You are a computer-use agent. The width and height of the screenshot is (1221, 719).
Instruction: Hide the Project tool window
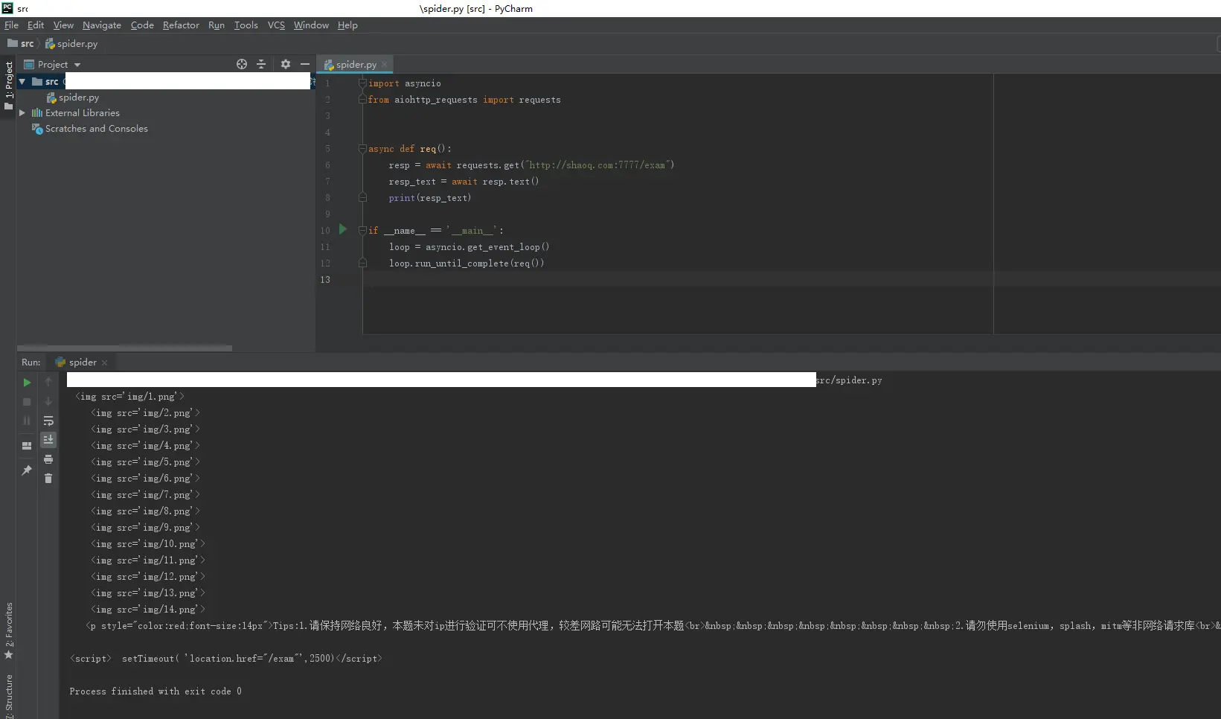[x=305, y=64]
